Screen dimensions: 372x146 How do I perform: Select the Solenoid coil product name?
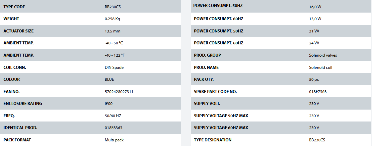tap(320, 67)
